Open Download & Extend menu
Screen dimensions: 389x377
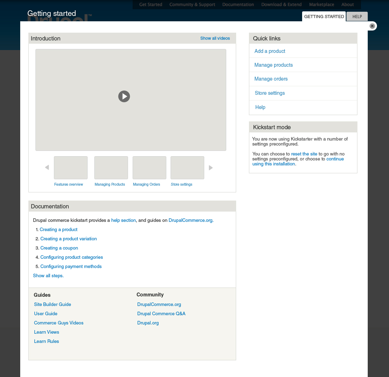click(281, 5)
